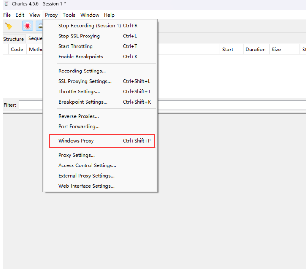This screenshot has width=306, height=269.
Task: Open the Window menu
Action: (90, 15)
